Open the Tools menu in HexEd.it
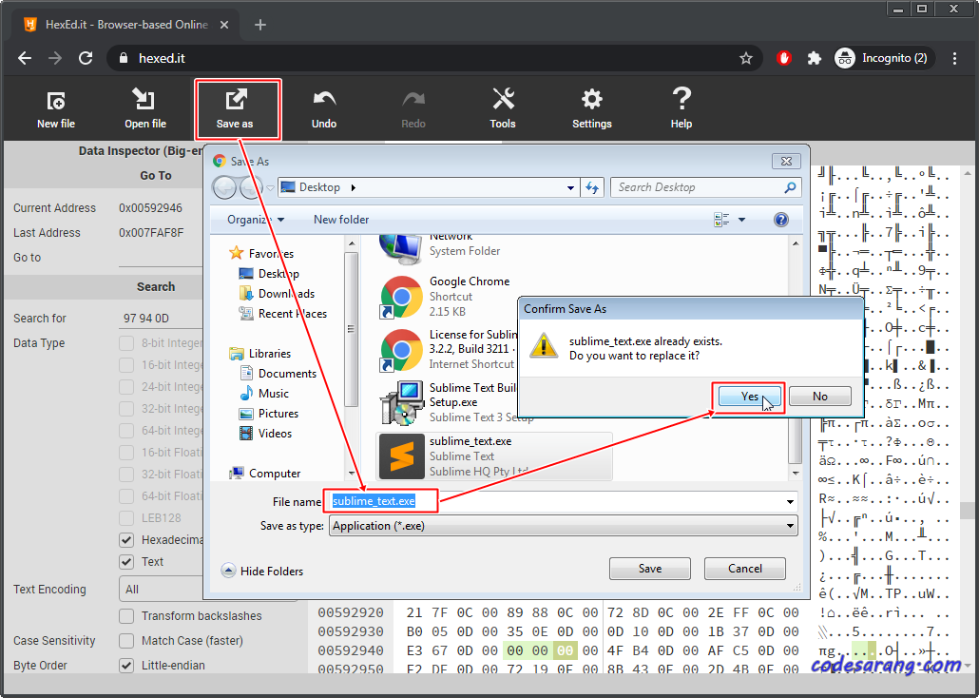Viewport: 979px width, 698px height. click(503, 108)
